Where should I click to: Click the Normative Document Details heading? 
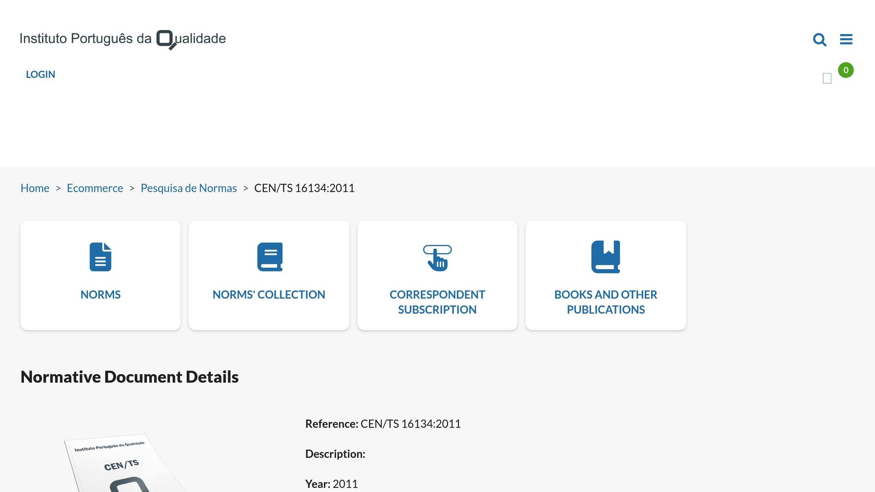pos(129,377)
